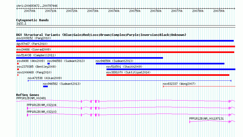Click the nsv832337 (Wong2007) thin red line
This screenshot has width=243, height=137.
(x=199, y=86)
